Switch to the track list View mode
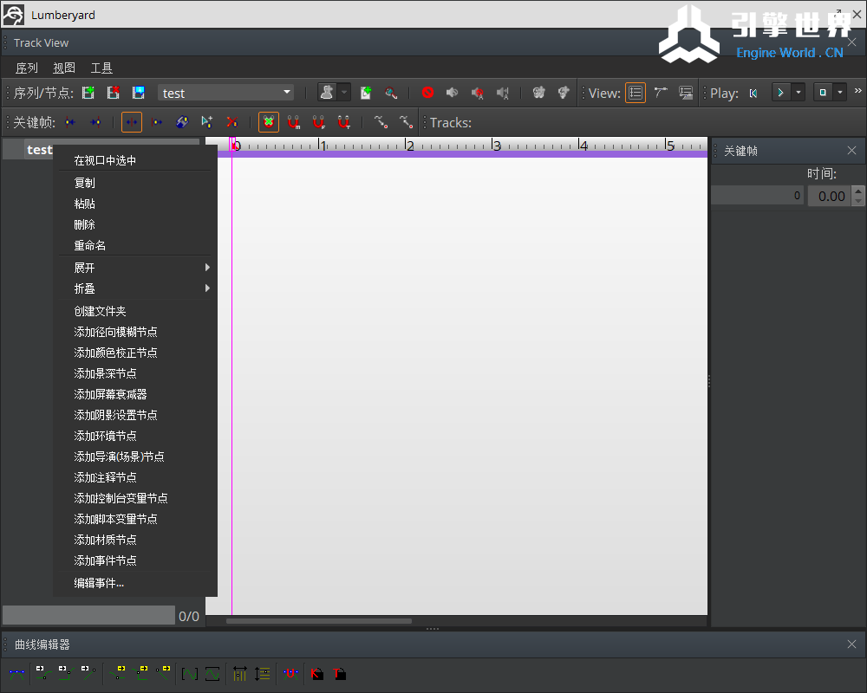The width and height of the screenshot is (867, 693). 636,93
